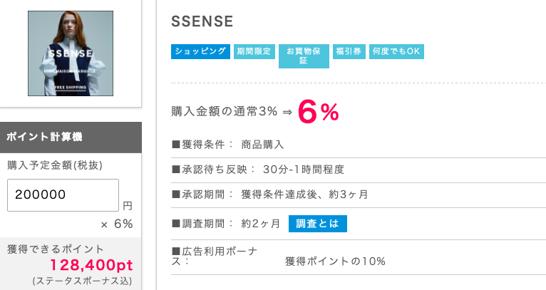Click the ステータスボーナス込 note

pyautogui.click(x=83, y=281)
